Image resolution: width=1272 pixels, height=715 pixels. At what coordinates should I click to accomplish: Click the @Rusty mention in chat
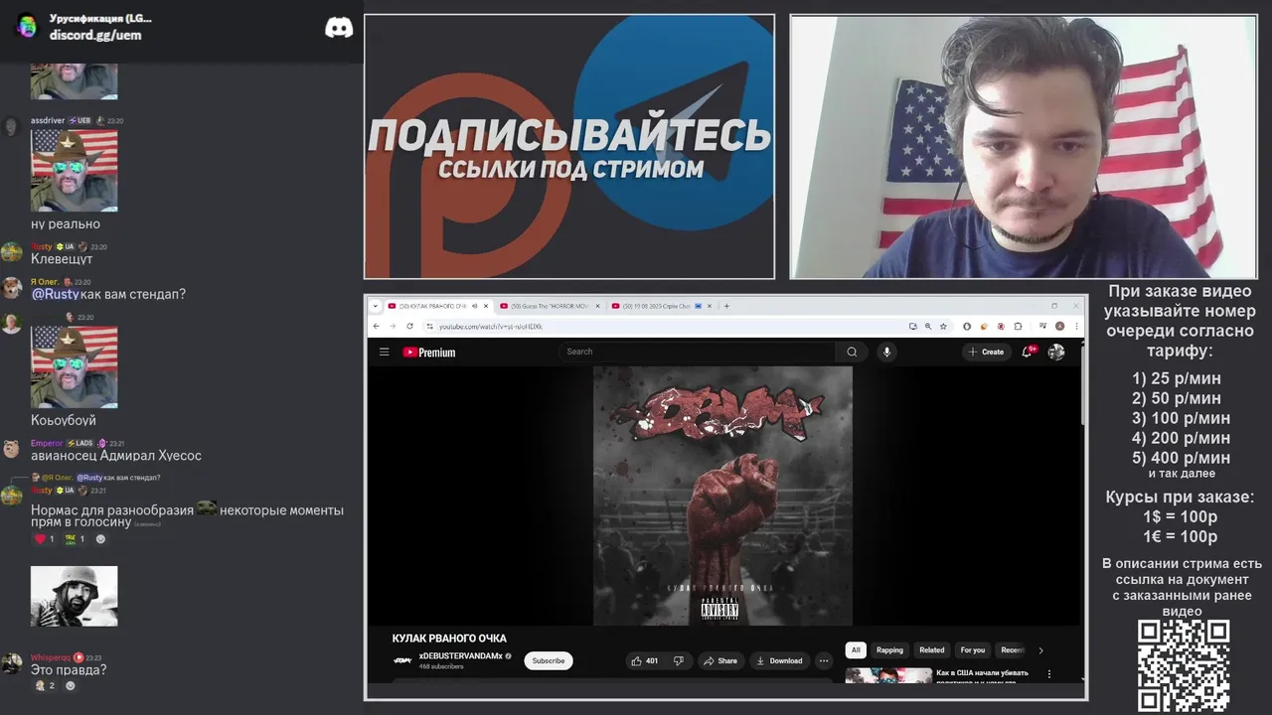click(55, 294)
